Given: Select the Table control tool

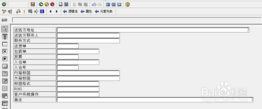Looking at the screenshot, I should [5, 103].
